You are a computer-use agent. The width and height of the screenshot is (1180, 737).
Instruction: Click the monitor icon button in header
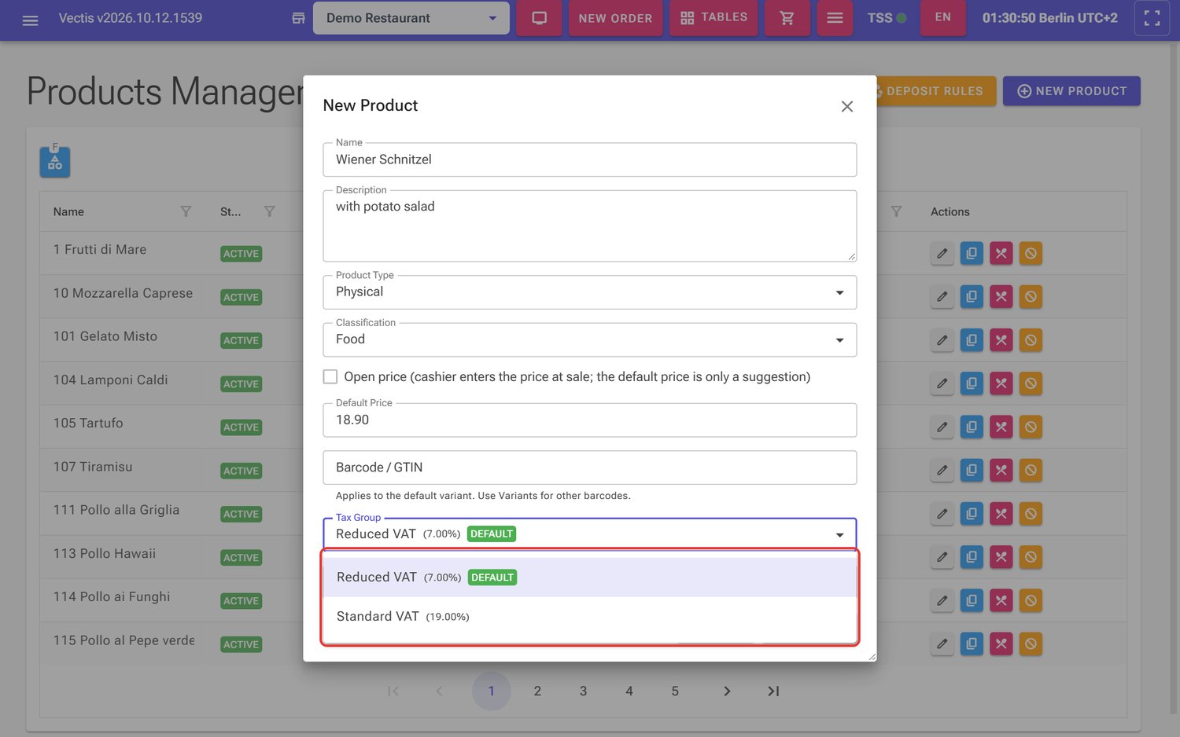[539, 18]
